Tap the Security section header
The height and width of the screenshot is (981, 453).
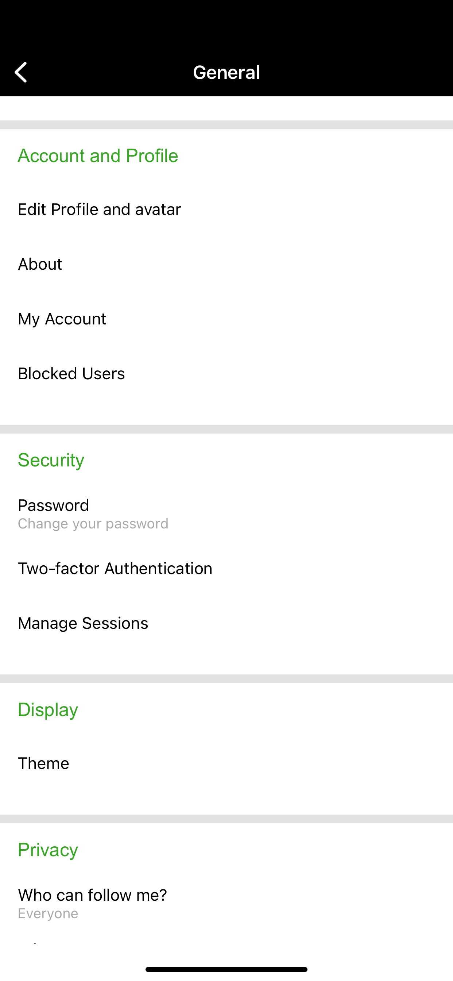point(51,460)
